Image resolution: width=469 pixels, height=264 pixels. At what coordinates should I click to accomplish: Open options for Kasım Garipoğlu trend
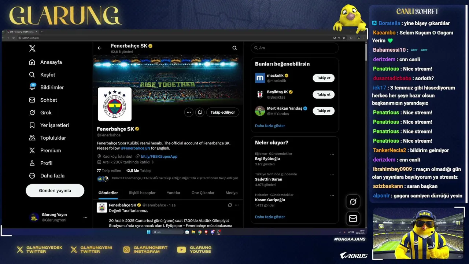tap(332, 195)
